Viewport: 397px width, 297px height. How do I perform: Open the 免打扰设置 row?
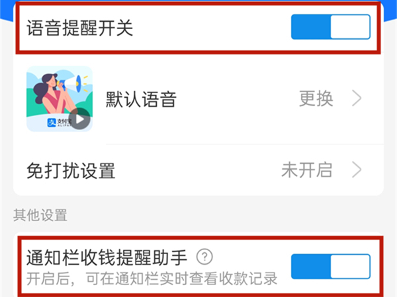click(x=198, y=170)
